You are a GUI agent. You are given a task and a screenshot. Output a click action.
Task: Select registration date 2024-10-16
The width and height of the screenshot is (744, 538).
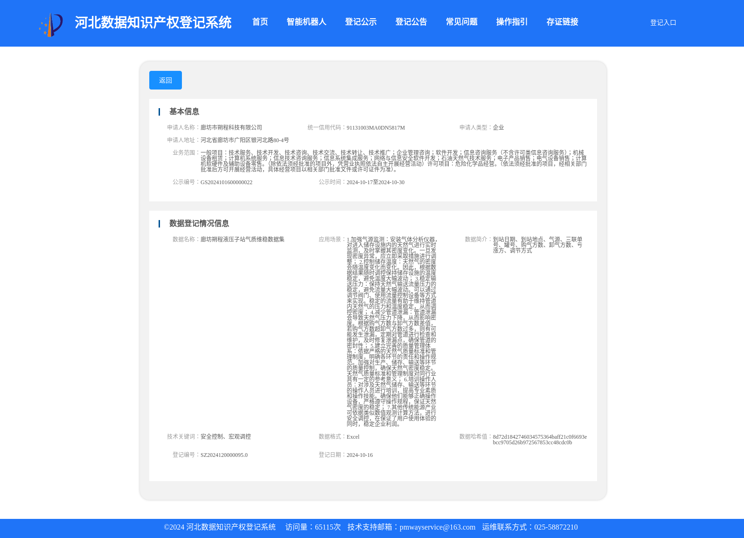[x=360, y=455]
